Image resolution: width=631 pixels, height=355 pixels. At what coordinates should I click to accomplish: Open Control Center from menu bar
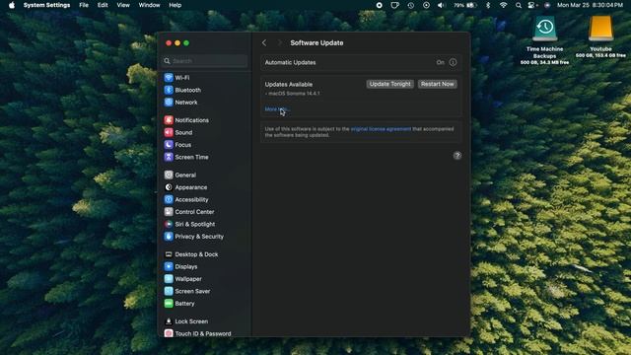(532, 5)
